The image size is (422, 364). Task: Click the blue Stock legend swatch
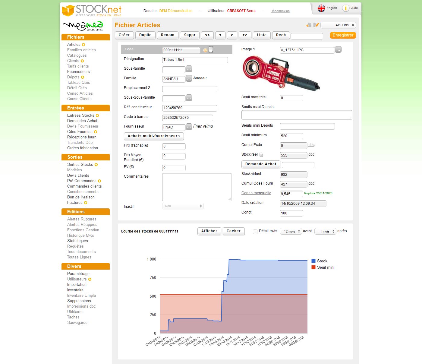313,261
